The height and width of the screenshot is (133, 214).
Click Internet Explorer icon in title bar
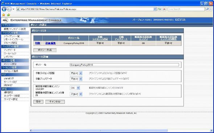(x=3, y=3)
